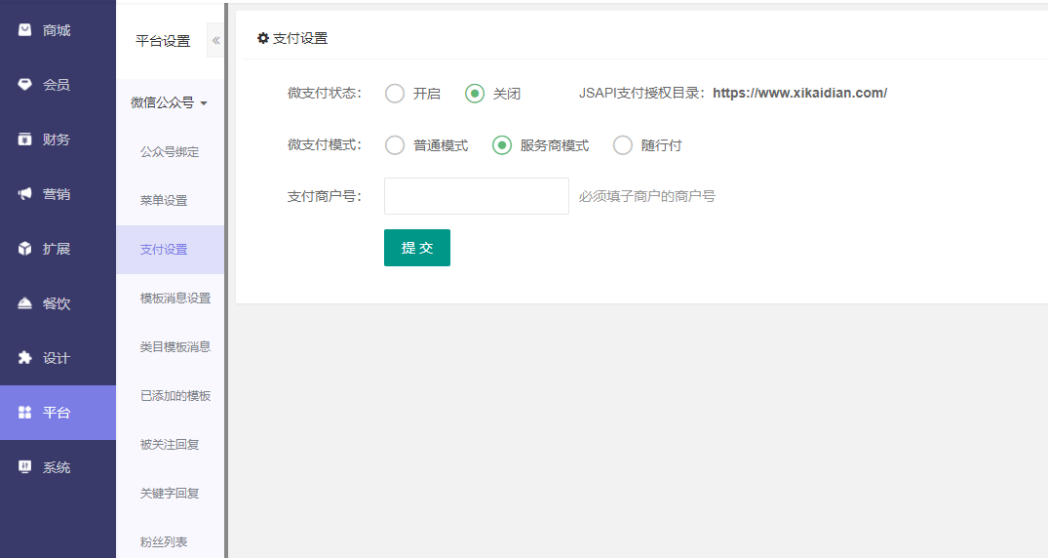Go to 会员 section label
Viewport: 1048px width, 558px height.
57,85
